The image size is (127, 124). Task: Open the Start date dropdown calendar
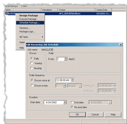point(65,102)
